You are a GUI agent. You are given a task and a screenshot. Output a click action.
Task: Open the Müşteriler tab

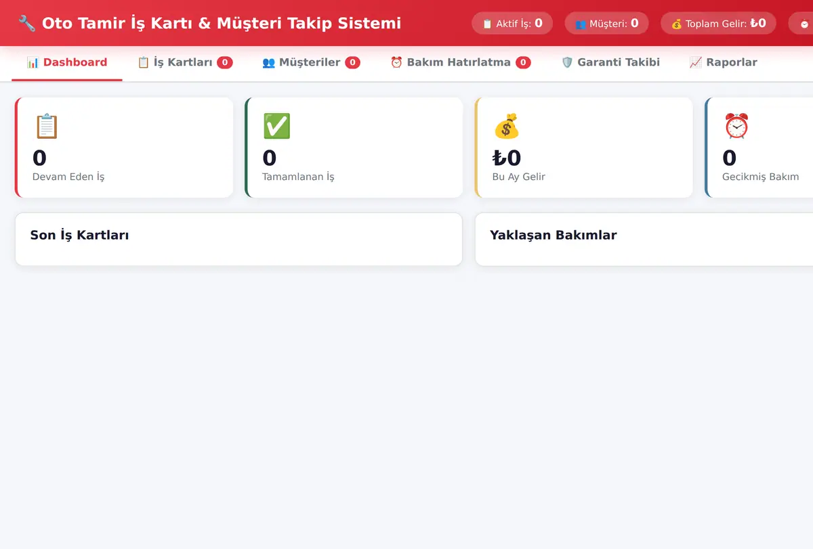pos(311,62)
